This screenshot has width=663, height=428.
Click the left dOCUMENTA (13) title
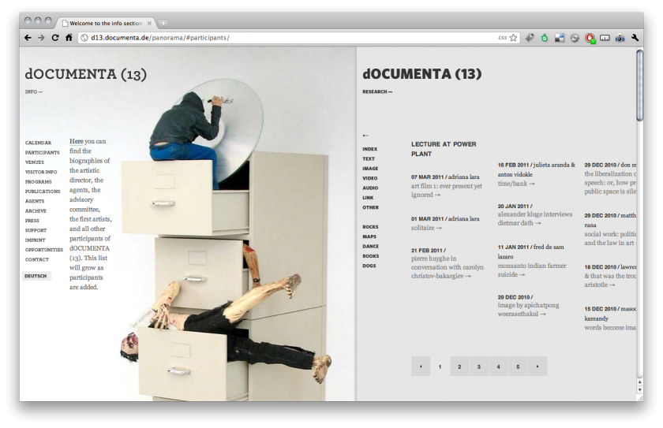pyautogui.click(x=86, y=74)
